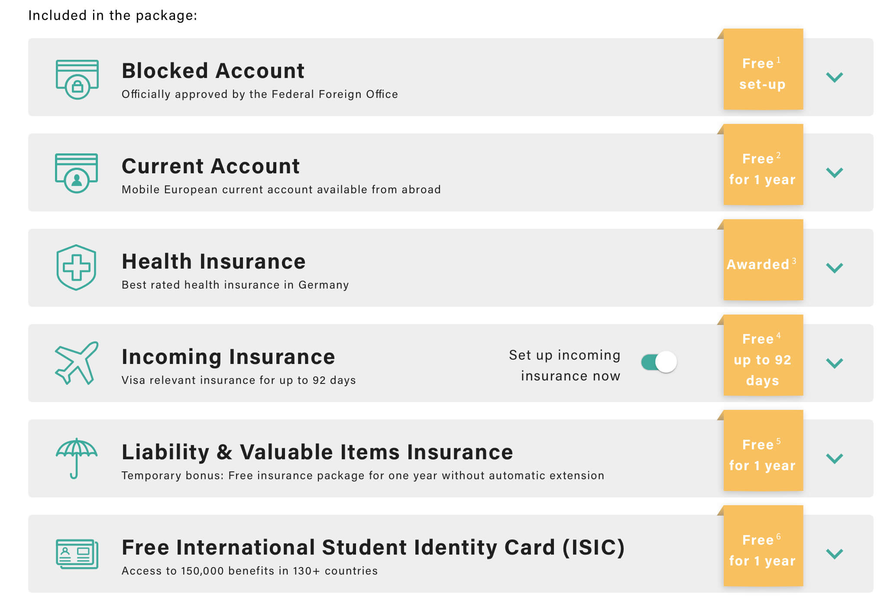Expand the Current Account details chevron
887x604 pixels.
pos(834,172)
